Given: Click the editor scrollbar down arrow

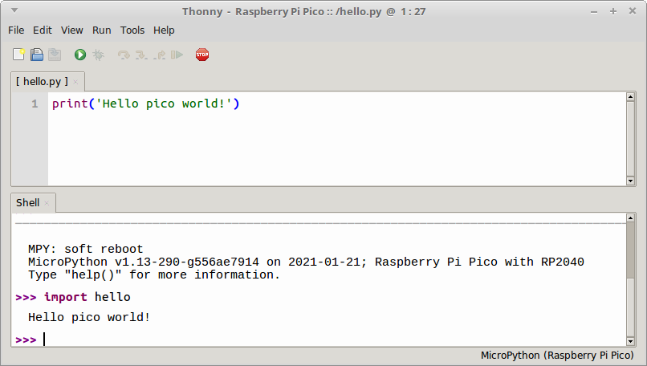Looking at the screenshot, I should pos(630,181).
